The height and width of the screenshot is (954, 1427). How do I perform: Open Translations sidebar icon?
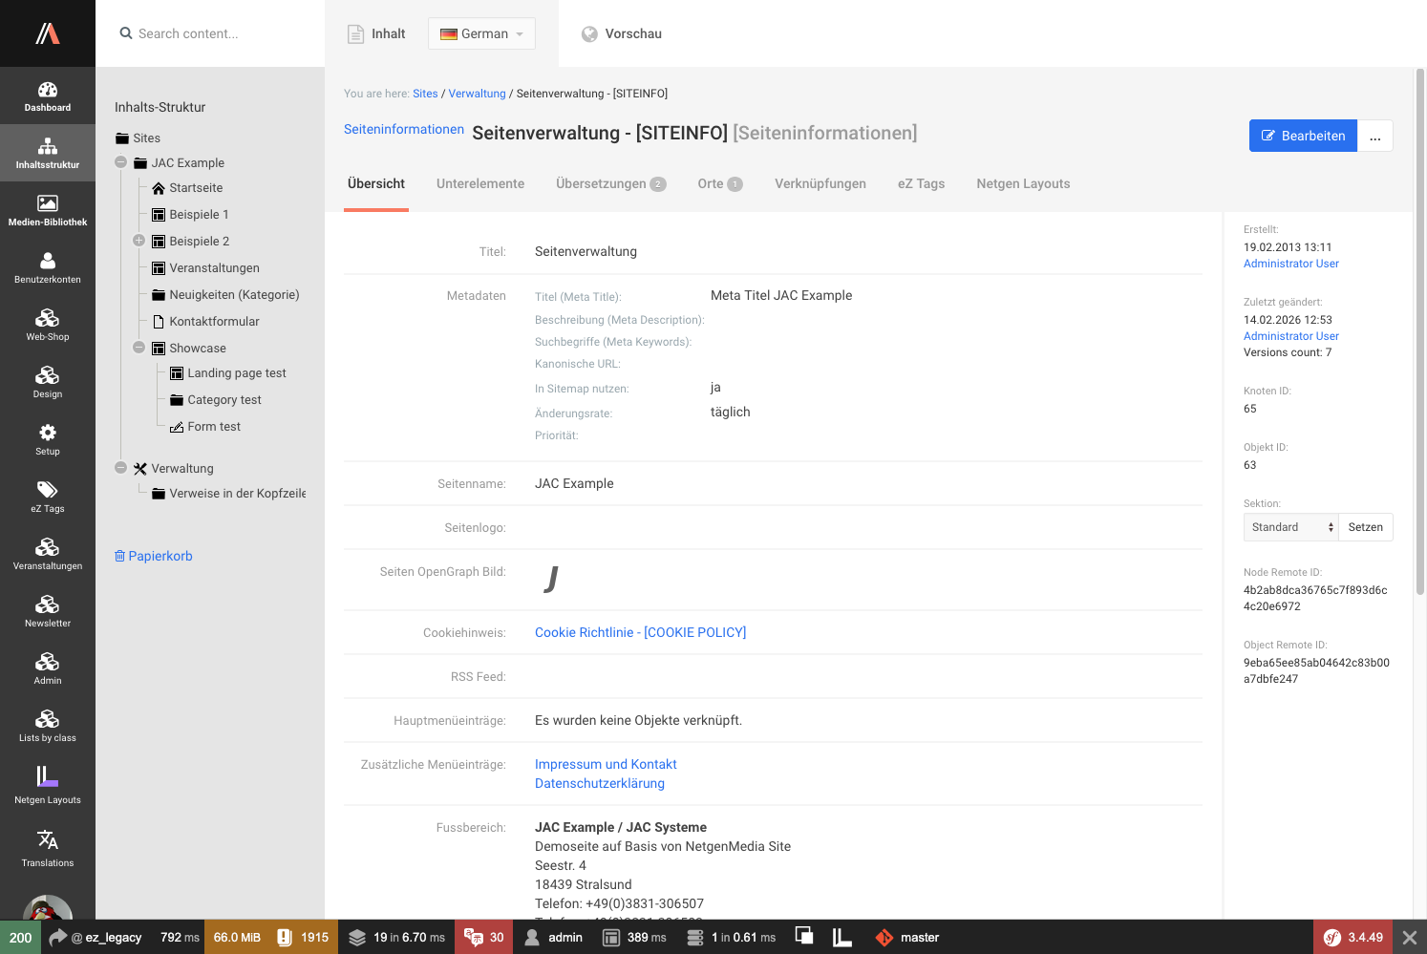[x=48, y=848]
